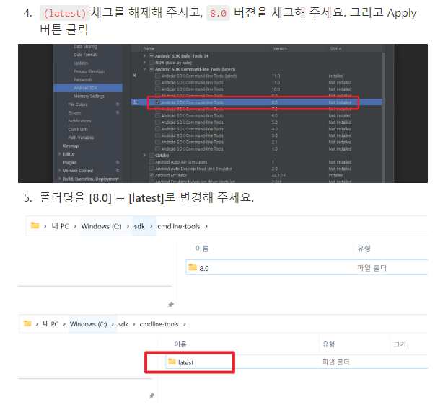Expand the CMake node
Image resolution: width=448 pixels, height=407 pixels.
144,155
